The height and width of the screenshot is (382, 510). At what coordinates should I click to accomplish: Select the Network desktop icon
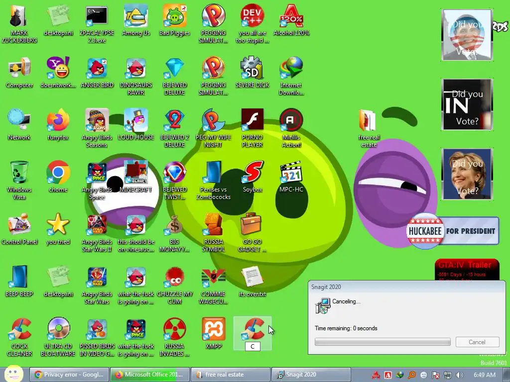click(19, 125)
